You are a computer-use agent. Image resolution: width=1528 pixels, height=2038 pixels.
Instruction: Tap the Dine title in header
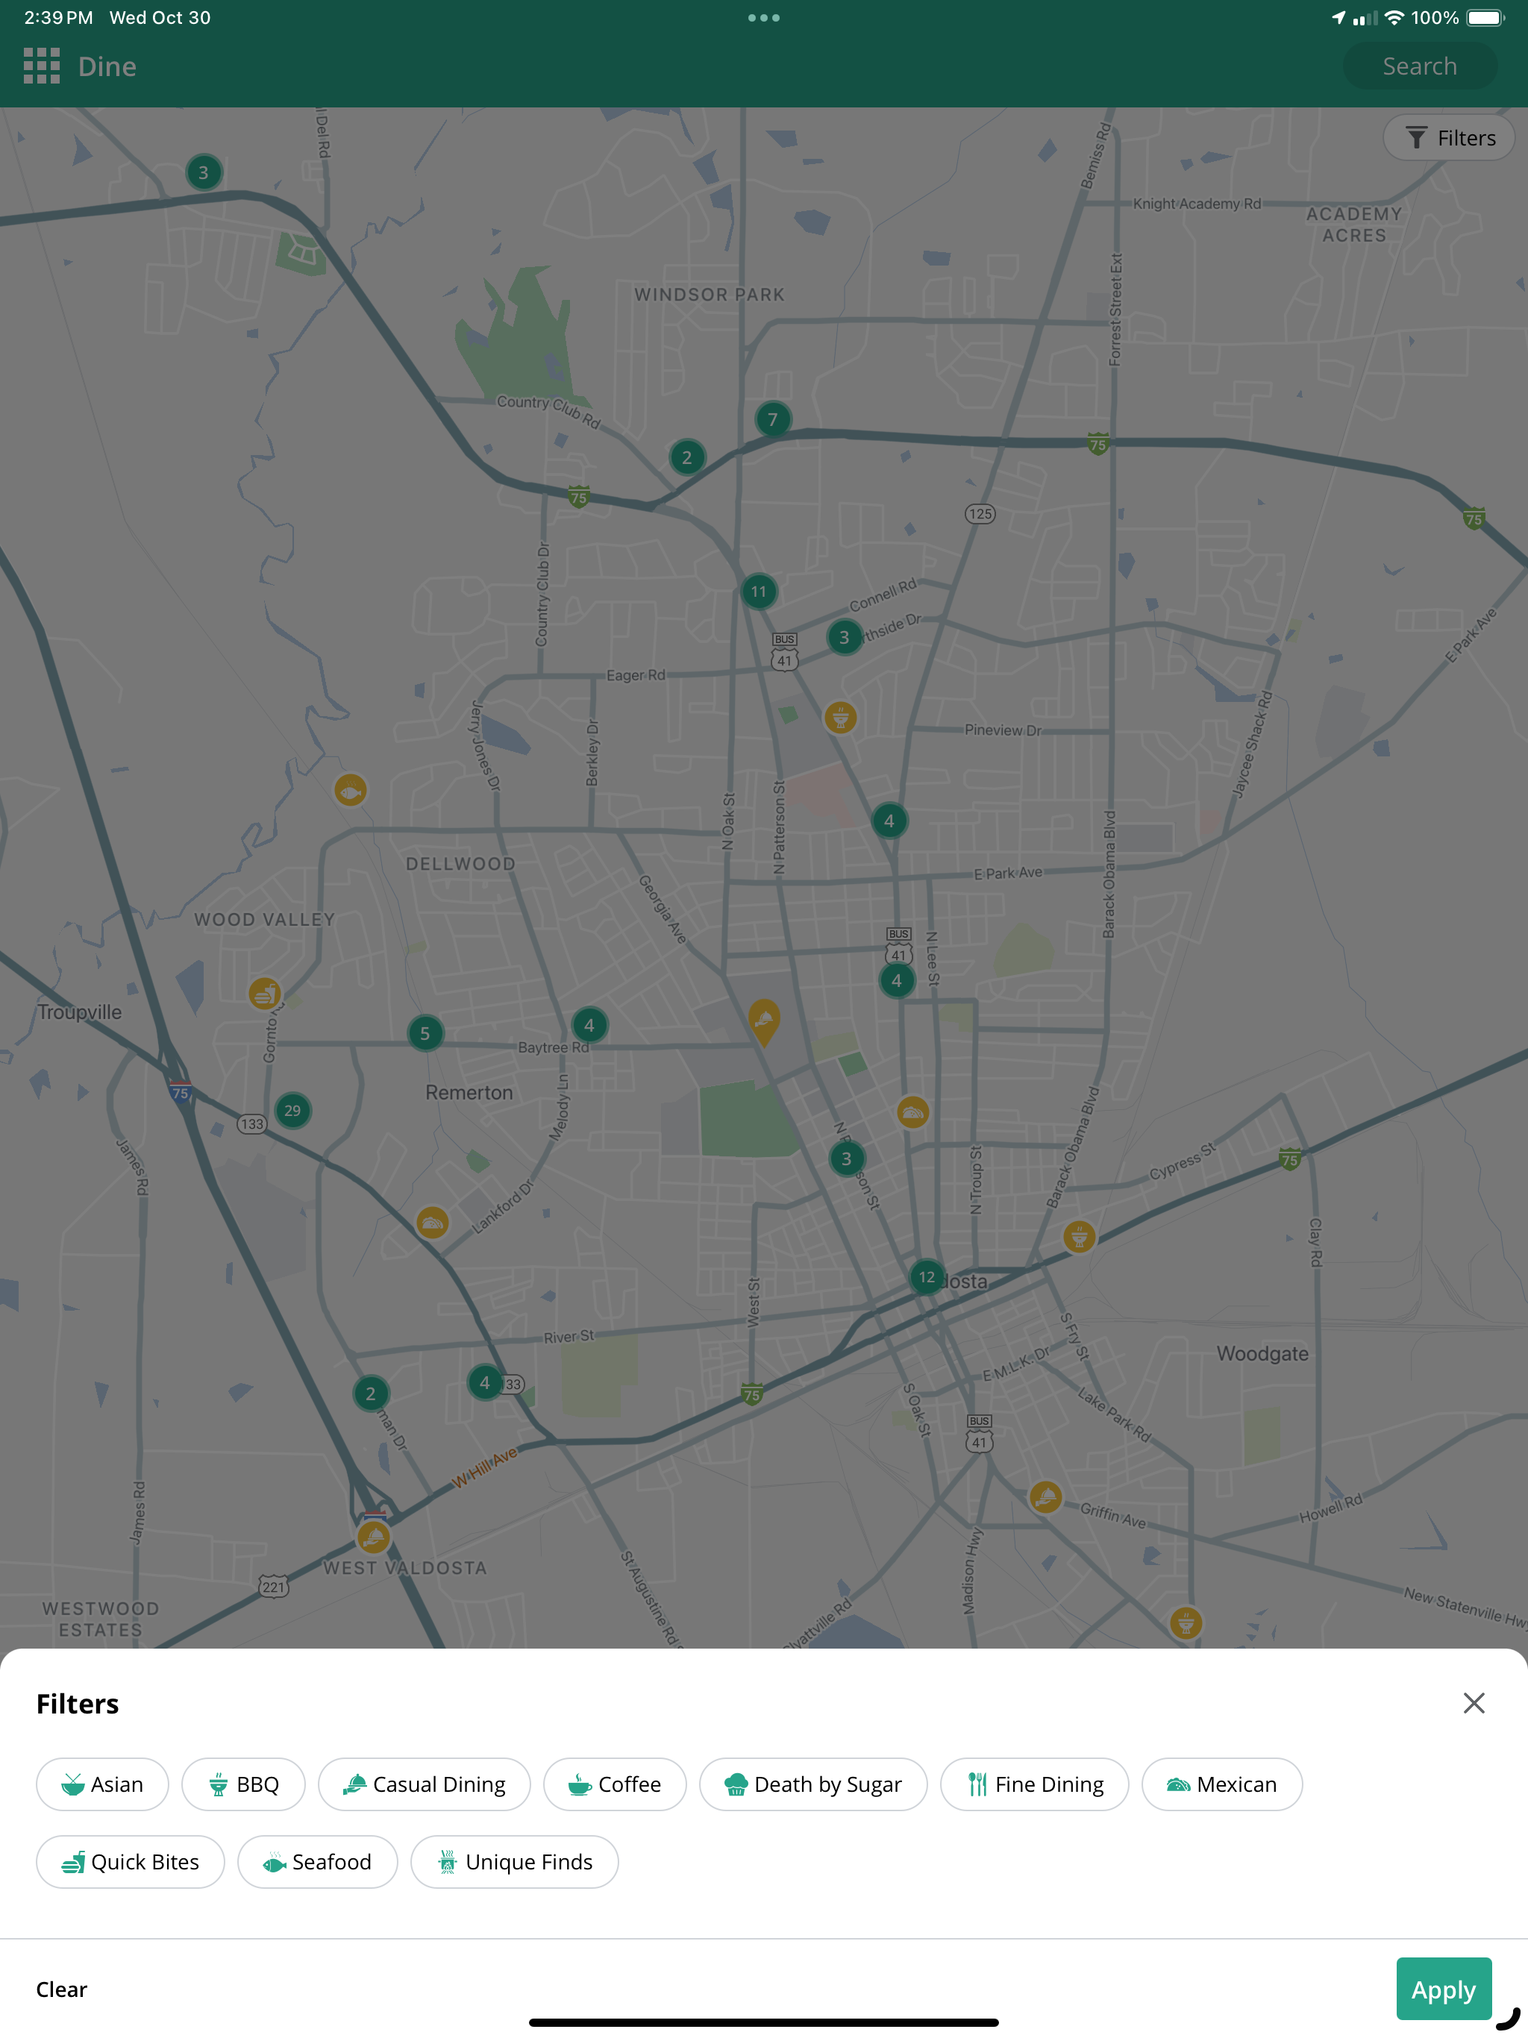click(108, 66)
